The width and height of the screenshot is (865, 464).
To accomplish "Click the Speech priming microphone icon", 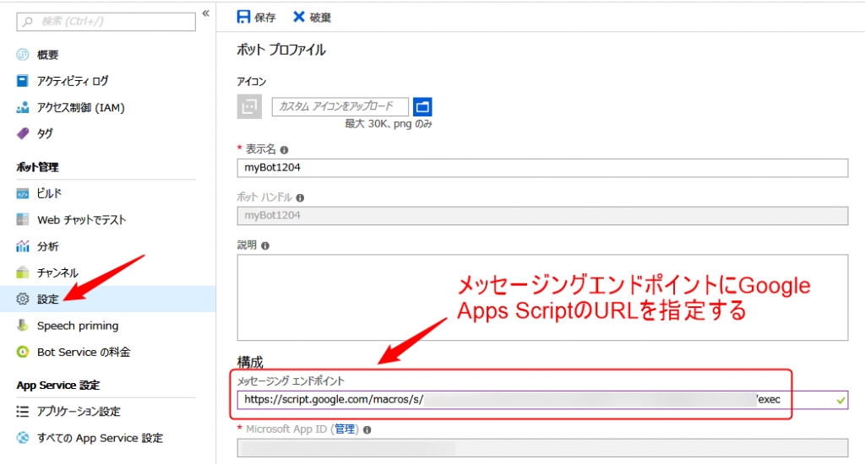I will click(x=23, y=326).
